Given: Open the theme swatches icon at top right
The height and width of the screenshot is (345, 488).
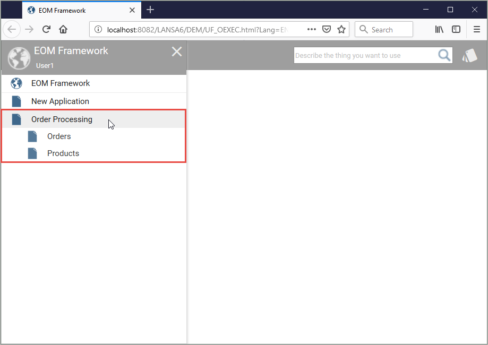Looking at the screenshot, I should [x=469, y=55].
